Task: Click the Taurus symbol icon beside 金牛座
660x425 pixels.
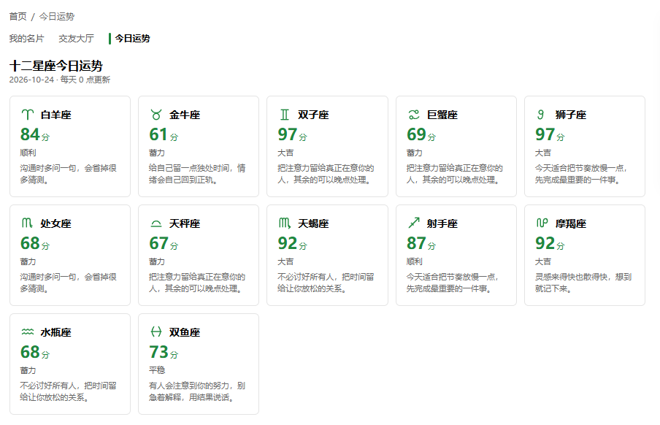Action: click(156, 115)
